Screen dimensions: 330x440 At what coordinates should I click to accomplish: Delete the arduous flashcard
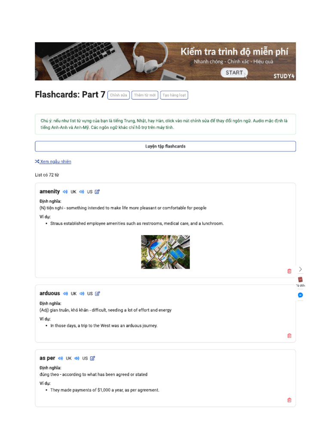coord(289,336)
